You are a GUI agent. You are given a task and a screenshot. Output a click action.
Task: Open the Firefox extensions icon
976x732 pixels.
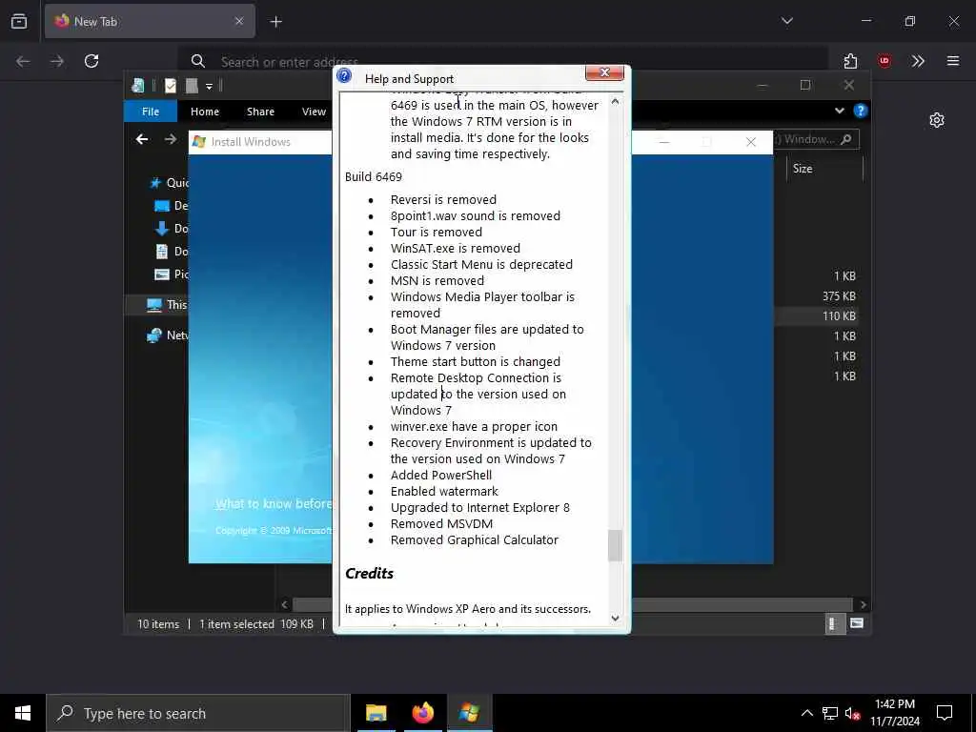[850, 61]
